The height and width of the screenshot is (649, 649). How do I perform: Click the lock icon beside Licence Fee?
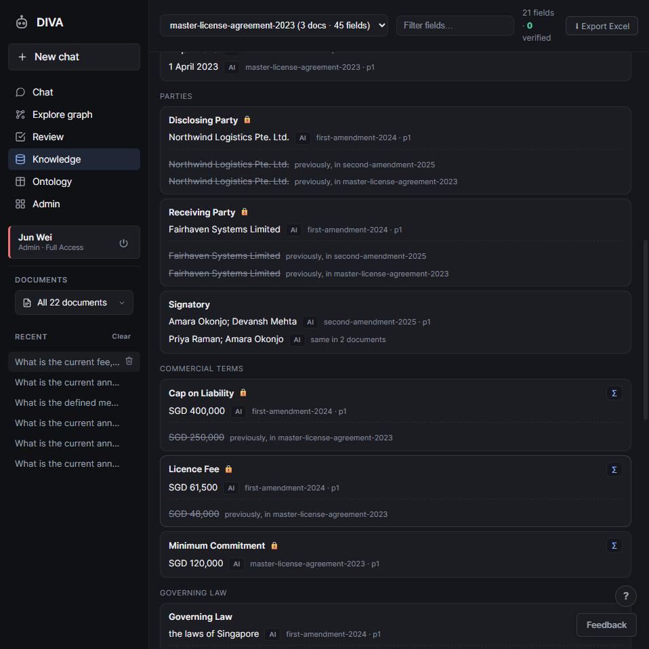point(228,469)
